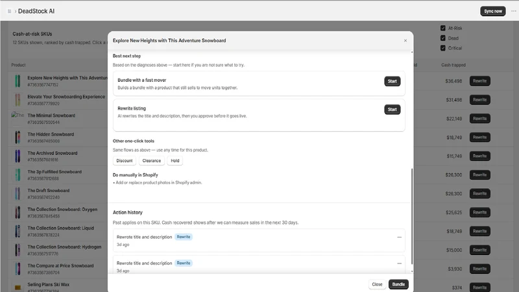Screen dimensions: 519x292
Task: Click The Draft Snowboard product image
Action: (18, 193)
